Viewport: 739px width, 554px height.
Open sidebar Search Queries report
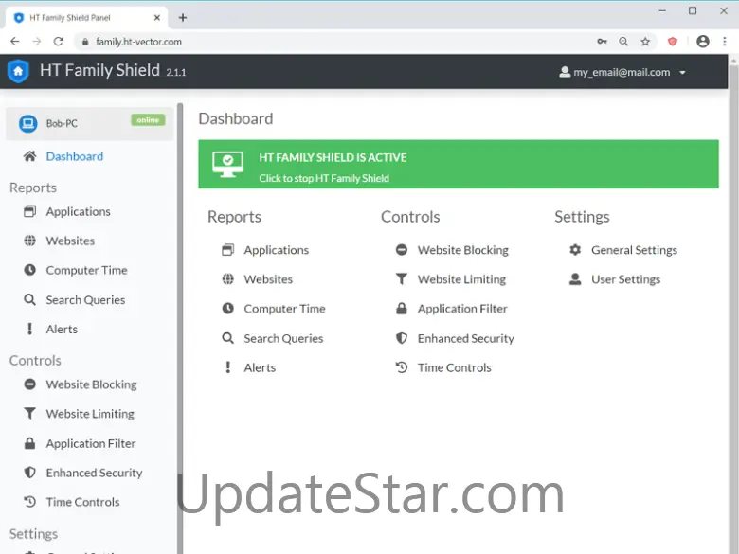click(x=85, y=299)
